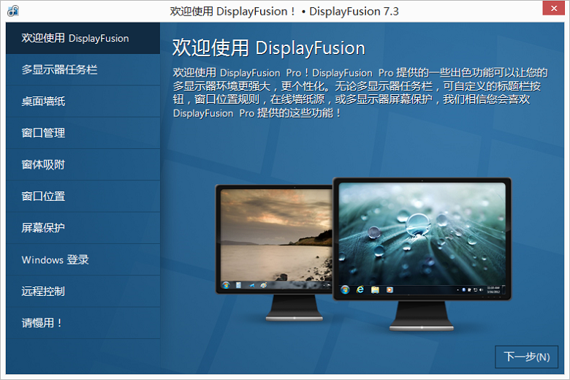570x380 pixels.
Task: Click the Internet Explorer icon on right monitor
Action: [x=360, y=289]
